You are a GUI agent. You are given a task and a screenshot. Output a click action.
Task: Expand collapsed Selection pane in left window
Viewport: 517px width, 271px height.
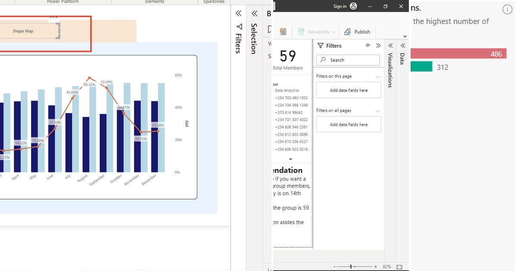(254, 14)
